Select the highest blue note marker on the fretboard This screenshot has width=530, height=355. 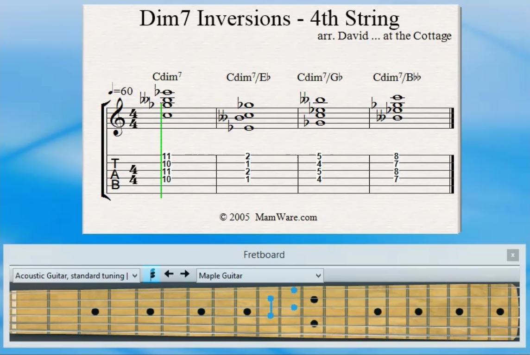(293, 291)
